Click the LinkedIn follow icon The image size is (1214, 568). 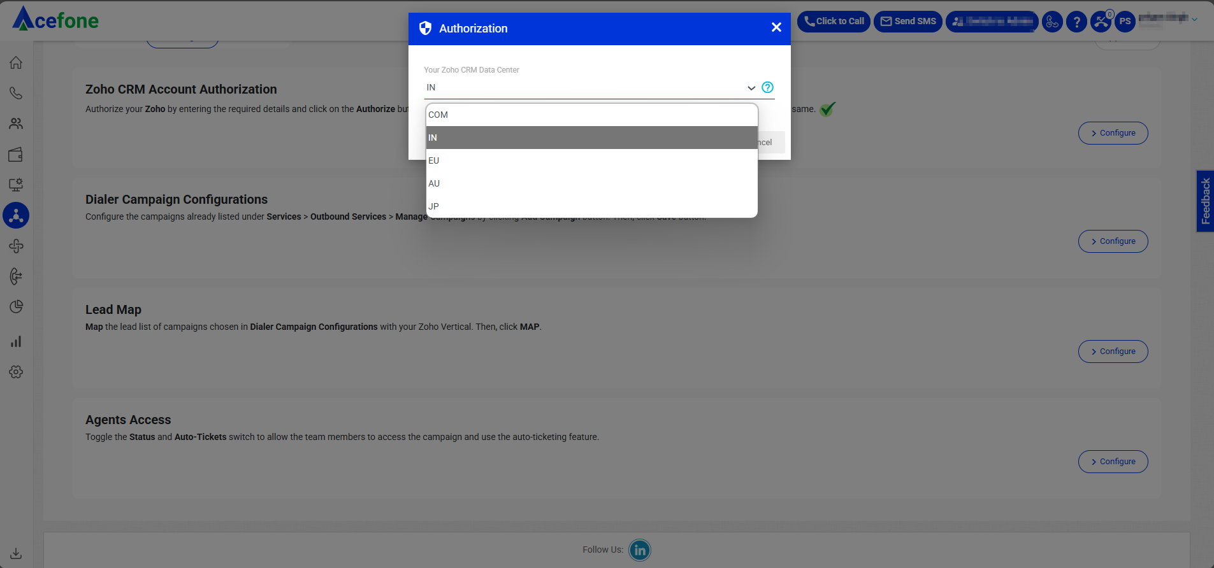pos(639,550)
